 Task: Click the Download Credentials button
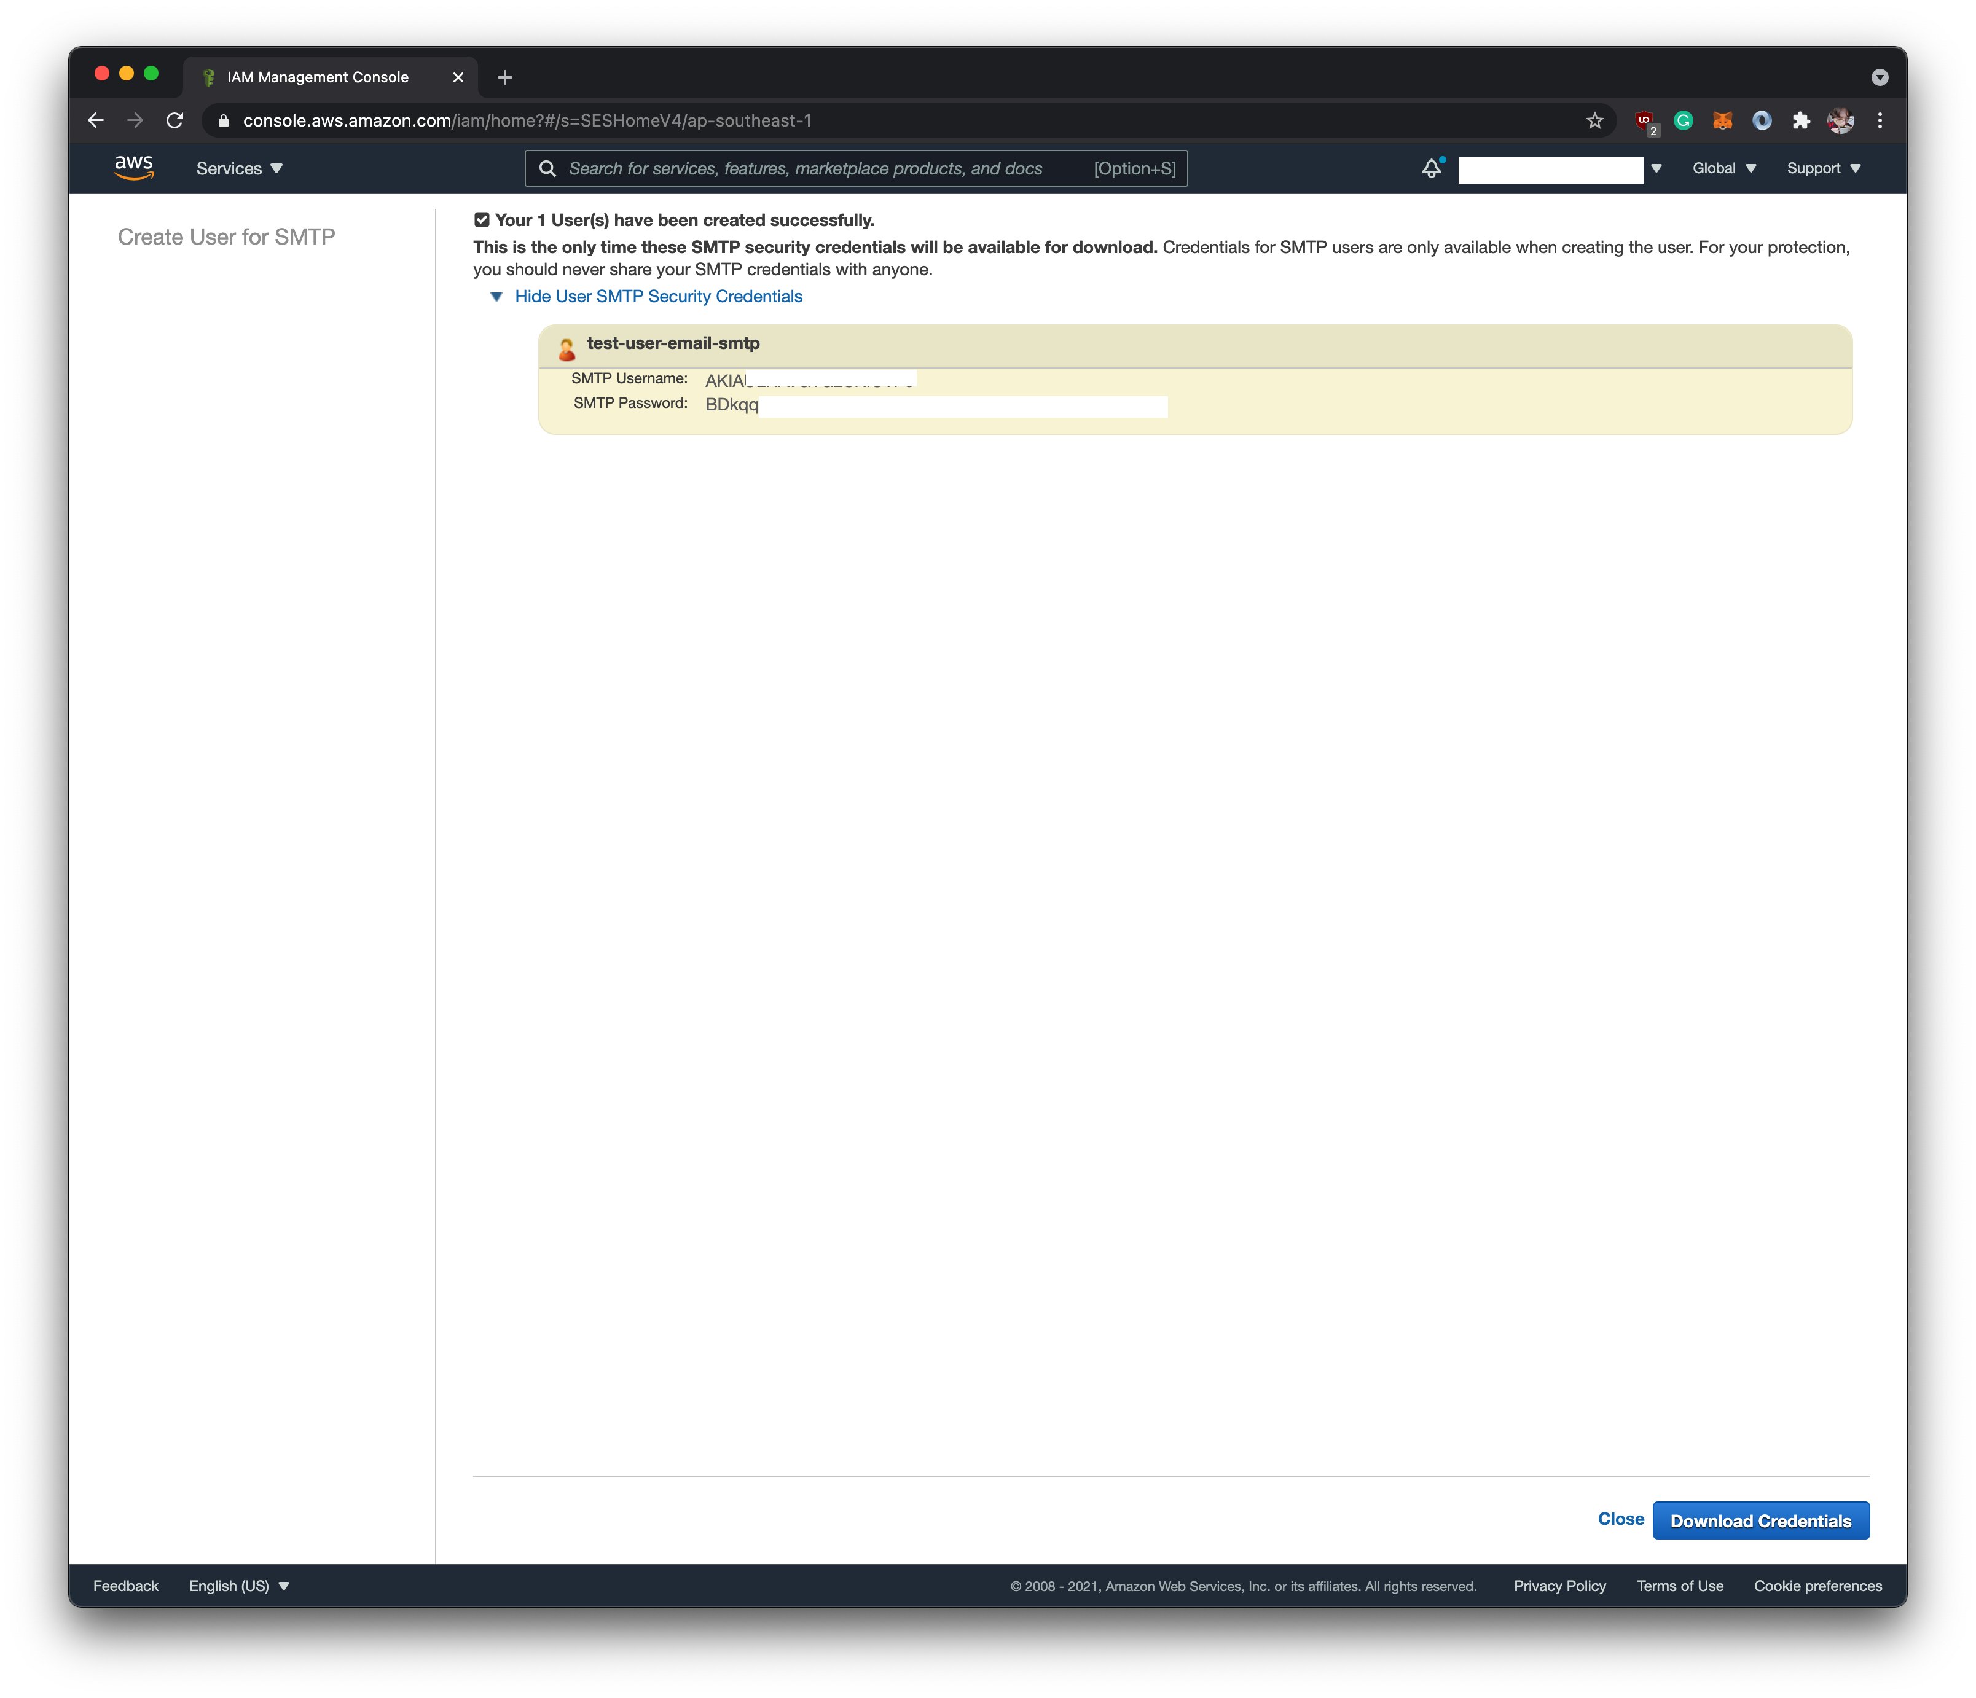(x=1760, y=1520)
